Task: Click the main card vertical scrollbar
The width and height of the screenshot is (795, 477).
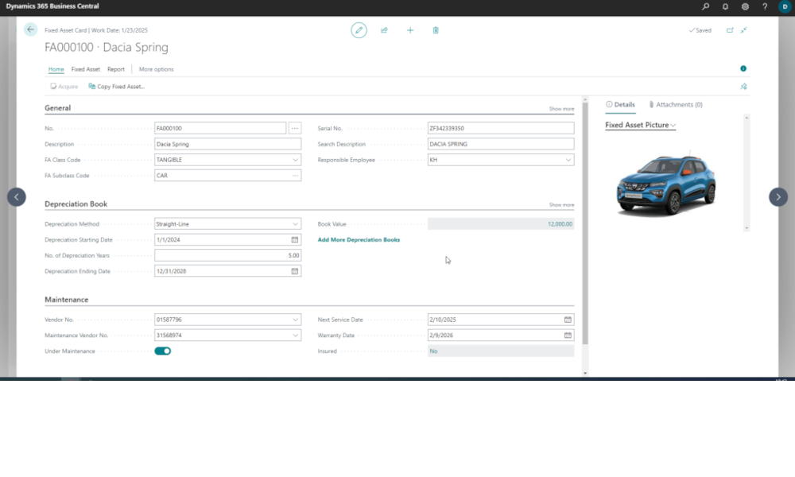Action: coord(584,223)
